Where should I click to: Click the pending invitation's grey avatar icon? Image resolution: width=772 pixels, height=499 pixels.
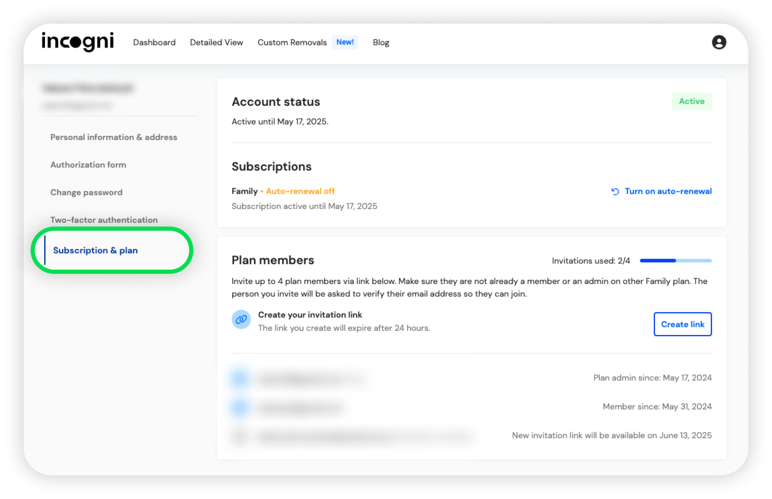point(240,436)
